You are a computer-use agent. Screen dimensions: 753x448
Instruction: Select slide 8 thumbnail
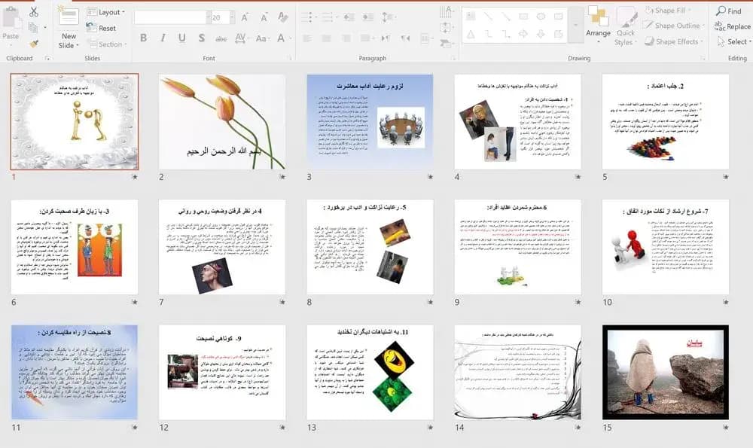[370, 247]
